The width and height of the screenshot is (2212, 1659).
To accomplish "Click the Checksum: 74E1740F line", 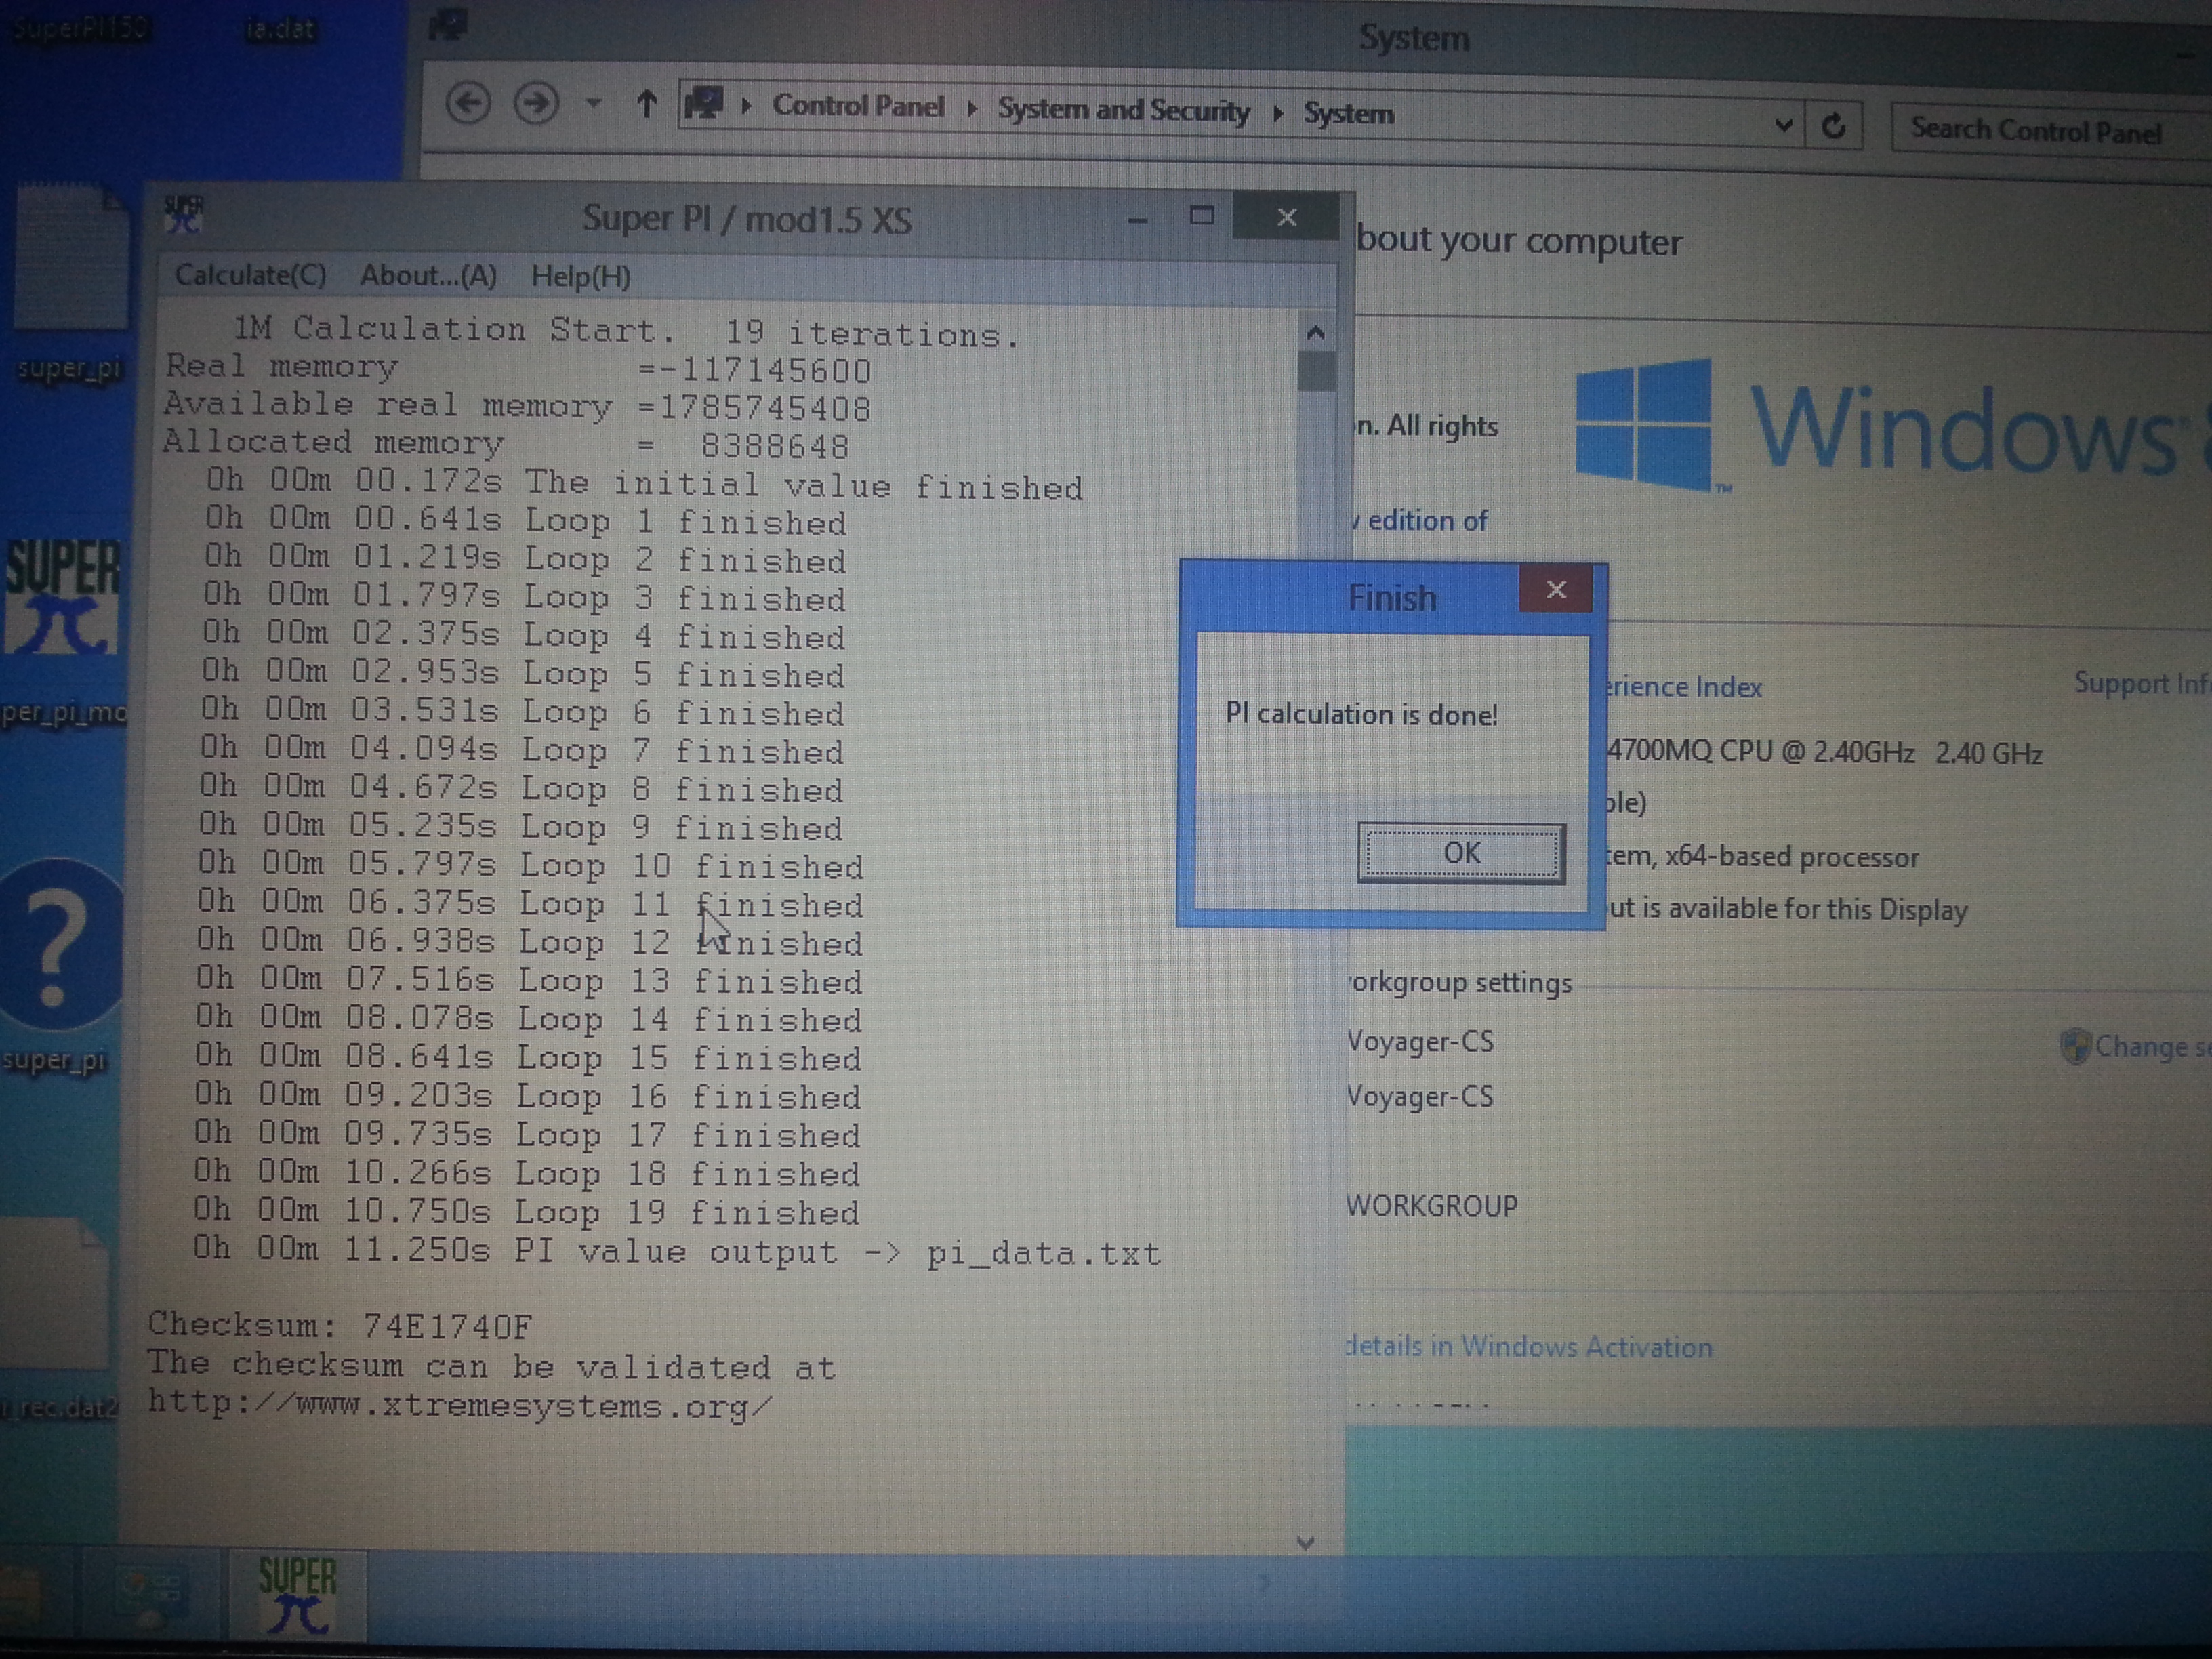I will (340, 1325).
